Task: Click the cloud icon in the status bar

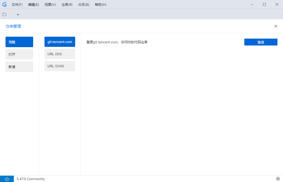Action: [7, 179]
